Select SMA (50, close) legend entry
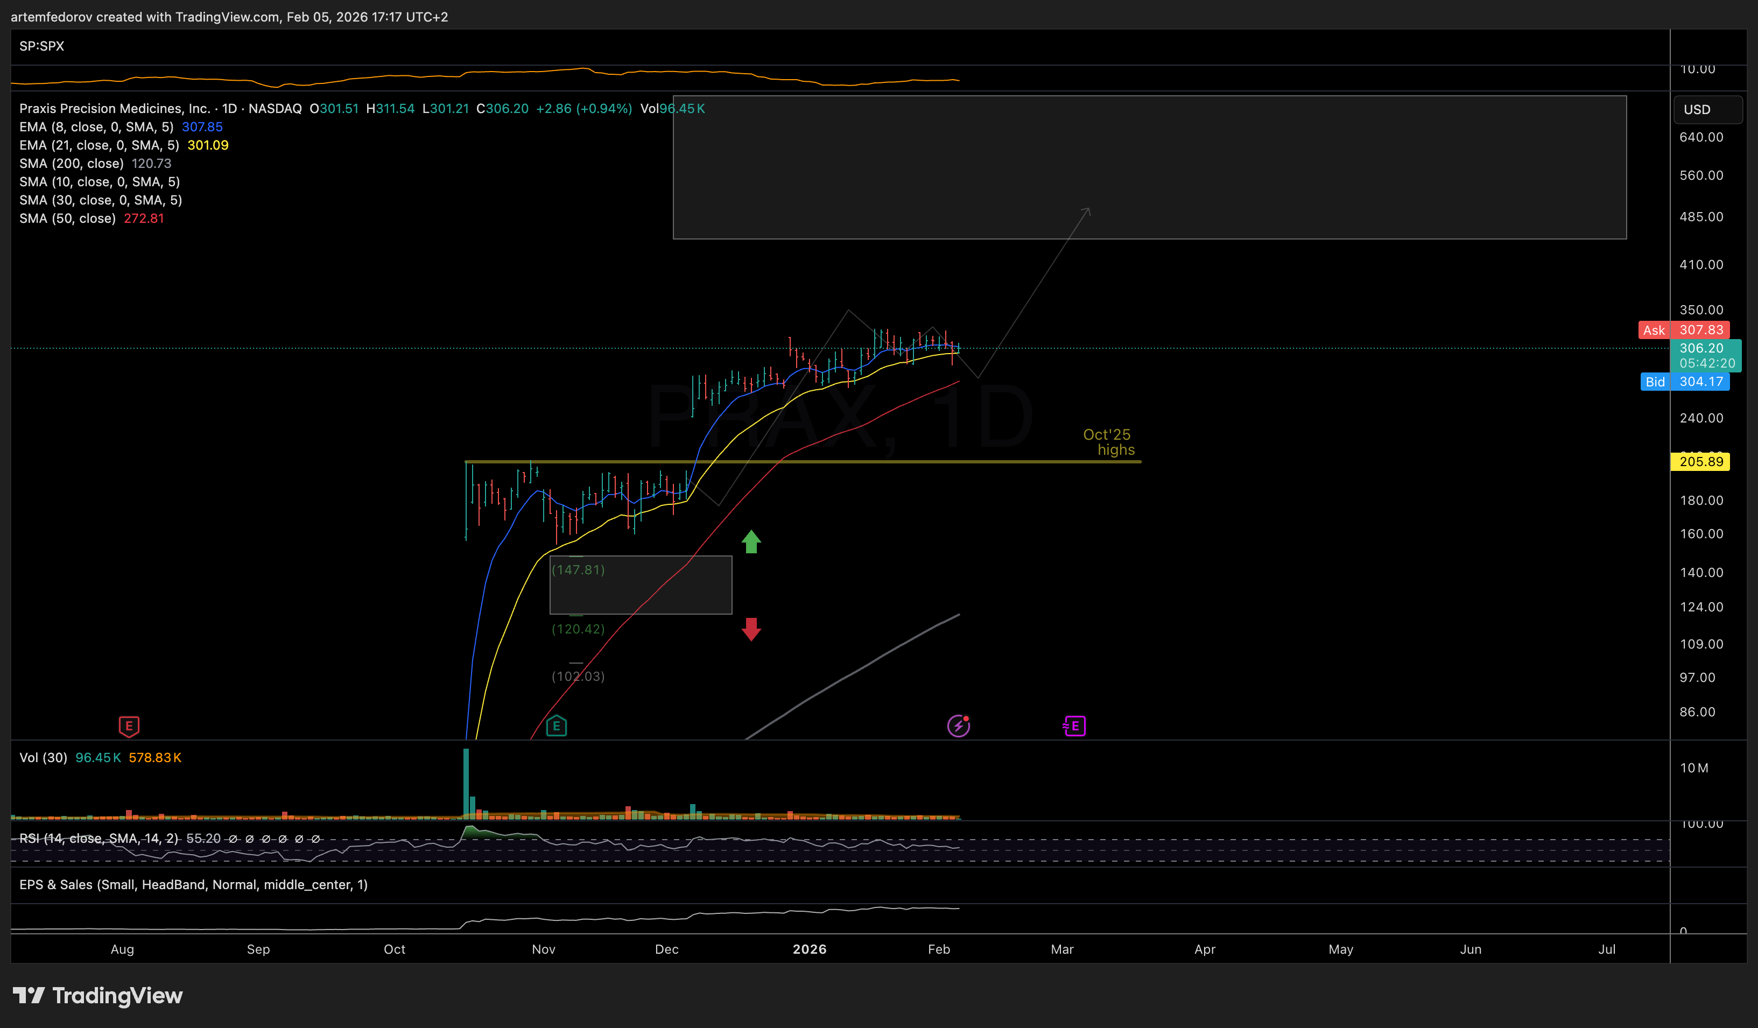The width and height of the screenshot is (1758, 1028). click(x=67, y=219)
